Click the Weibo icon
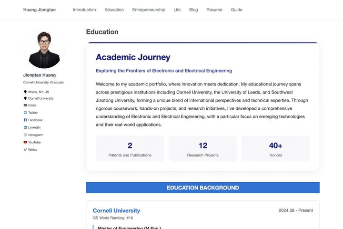The width and height of the screenshot is (343, 229). coord(25,150)
